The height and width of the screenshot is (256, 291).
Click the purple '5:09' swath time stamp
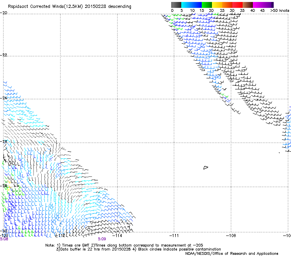coord(102,239)
